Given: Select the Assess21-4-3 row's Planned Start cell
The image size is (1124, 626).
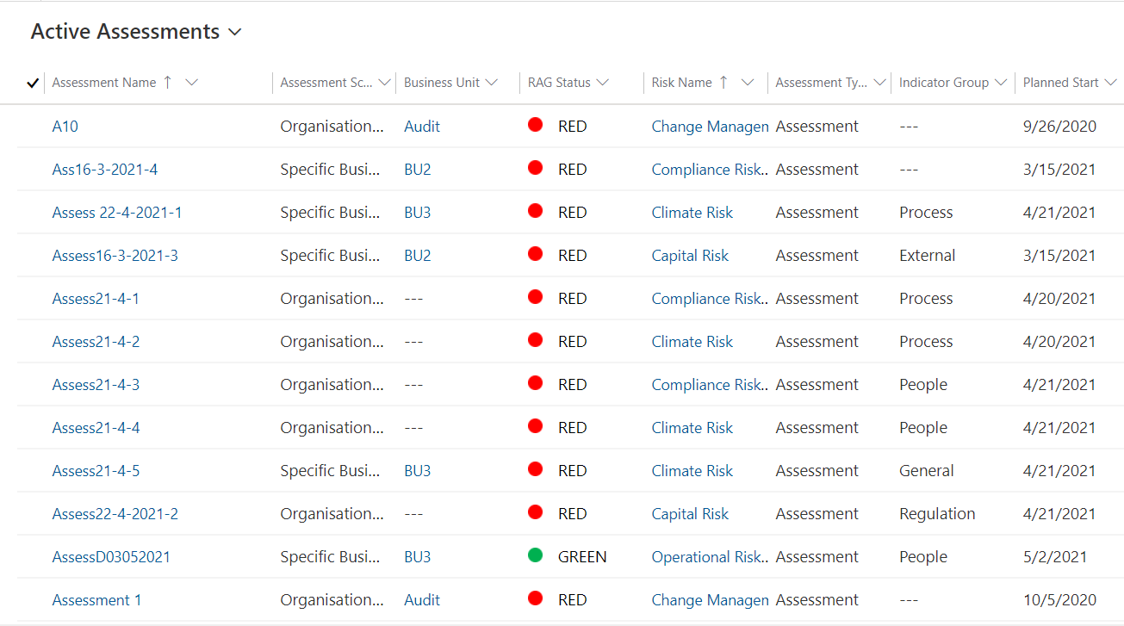Looking at the screenshot, I should point(1059,385).
